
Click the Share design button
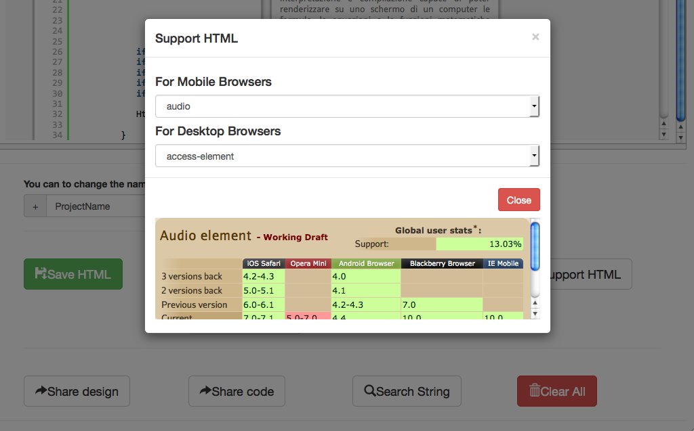(77, 391)
